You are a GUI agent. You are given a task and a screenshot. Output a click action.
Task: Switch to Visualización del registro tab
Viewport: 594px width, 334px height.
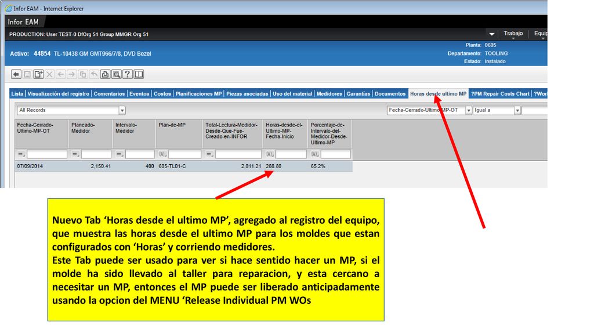click(59, 93)
